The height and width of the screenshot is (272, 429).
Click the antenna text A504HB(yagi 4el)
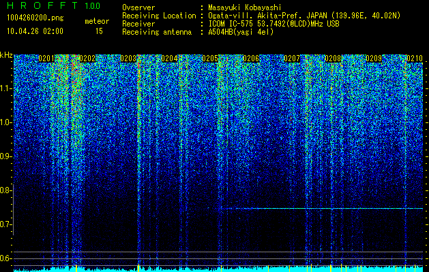click(x=241, y=32)
